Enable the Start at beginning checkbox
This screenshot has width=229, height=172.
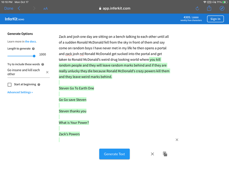[9, 85]
